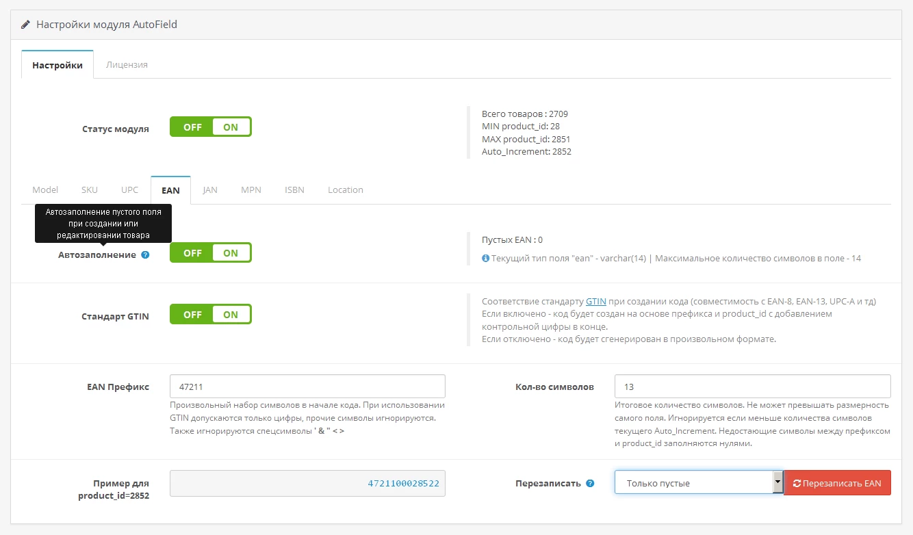The image size is (913, 535).
Task: Select the Настройки tab
Action: coord(57,65)
